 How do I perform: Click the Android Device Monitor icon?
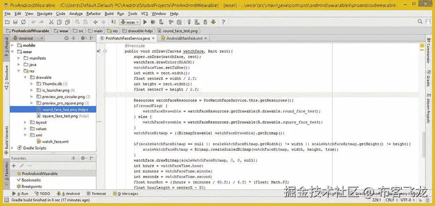coord(213,22)
